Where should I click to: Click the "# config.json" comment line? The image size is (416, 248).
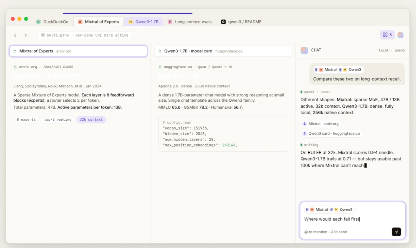click(177, 123)
